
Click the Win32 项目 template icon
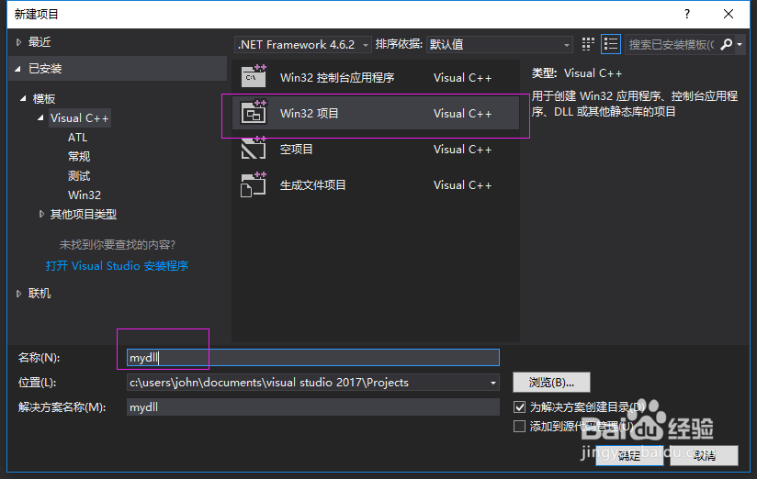coord(254,113)
